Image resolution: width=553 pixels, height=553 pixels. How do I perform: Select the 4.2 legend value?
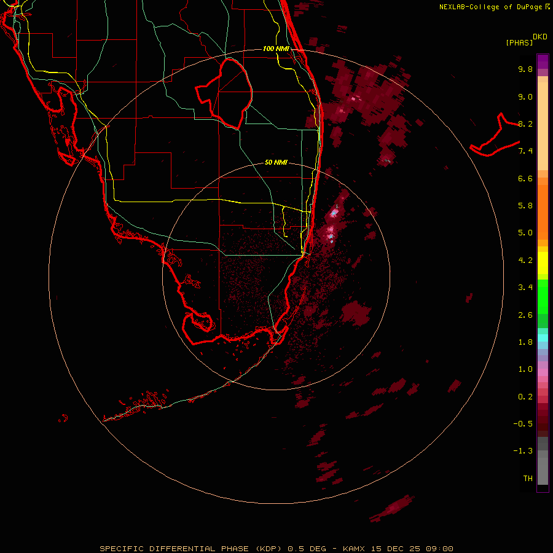point(525,261)
